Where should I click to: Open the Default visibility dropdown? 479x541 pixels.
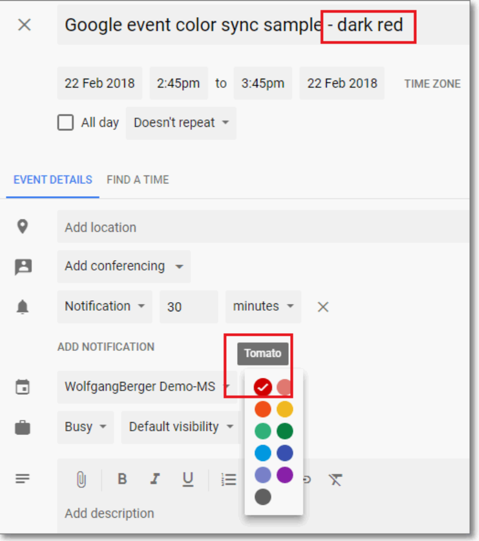point(181,427)
